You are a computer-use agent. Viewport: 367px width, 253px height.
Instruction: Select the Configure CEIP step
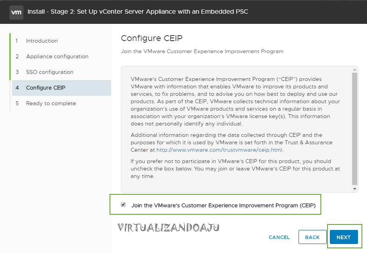click(46, 88)
